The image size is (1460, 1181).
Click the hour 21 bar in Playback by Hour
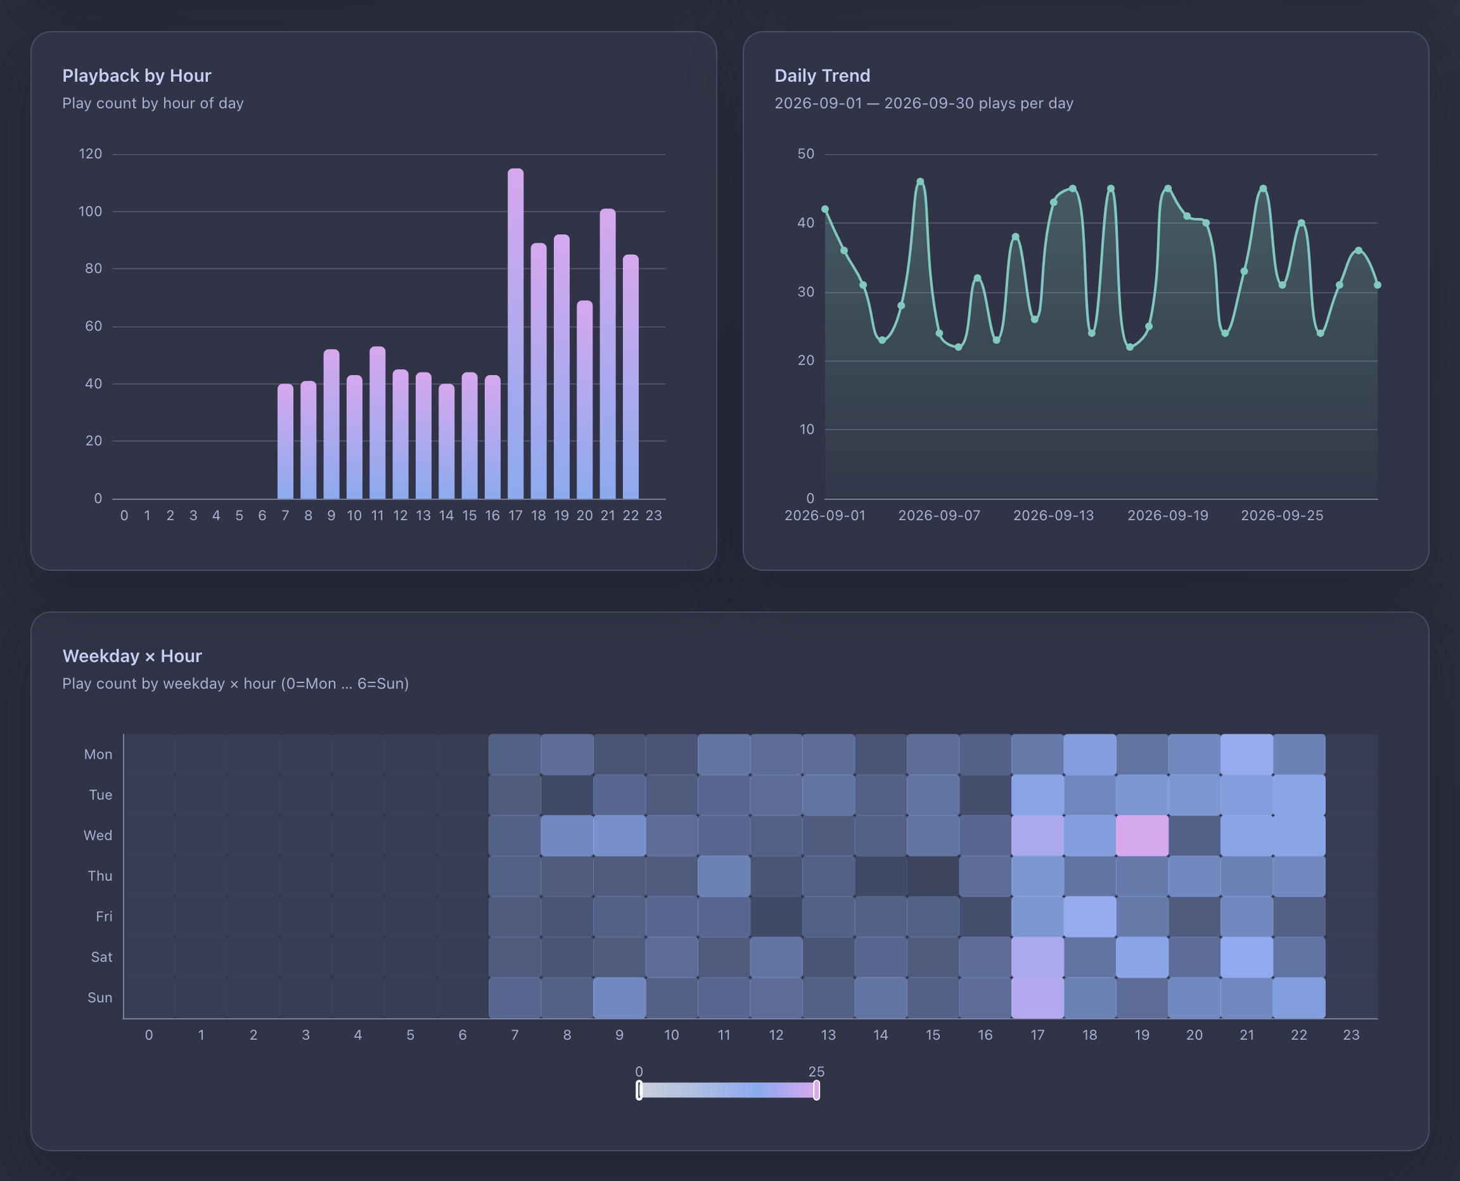(x=608, y=354)
